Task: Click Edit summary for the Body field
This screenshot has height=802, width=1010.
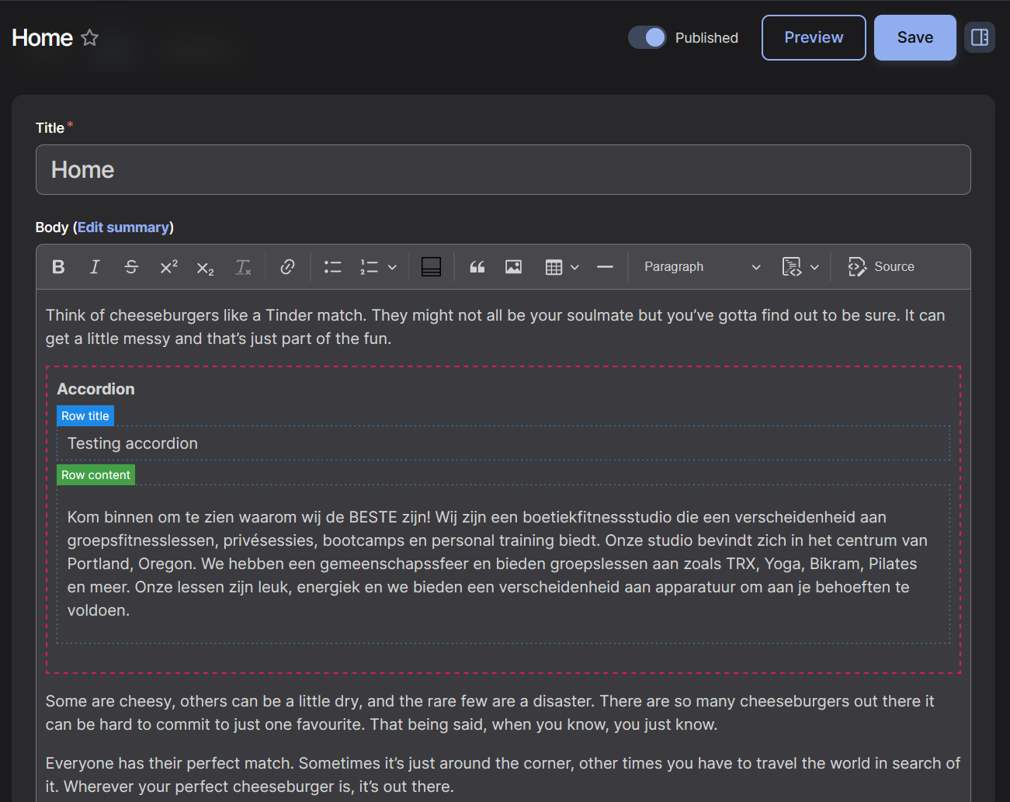Action: point(123,227)
